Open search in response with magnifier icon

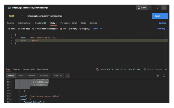click(x=164, y=76)
